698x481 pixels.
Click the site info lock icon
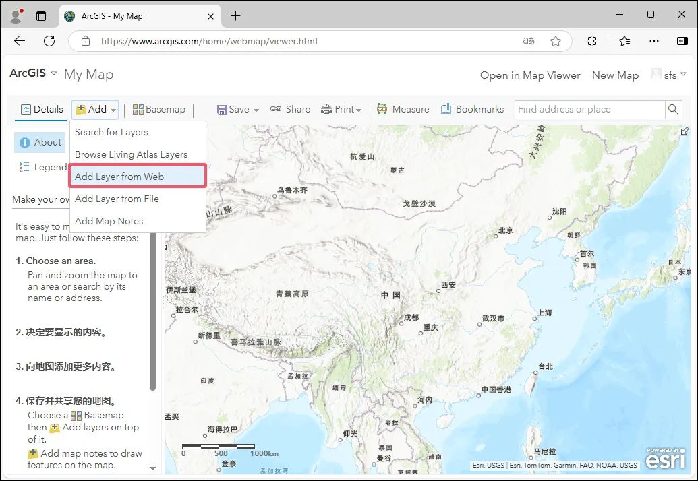pos(86,41)
